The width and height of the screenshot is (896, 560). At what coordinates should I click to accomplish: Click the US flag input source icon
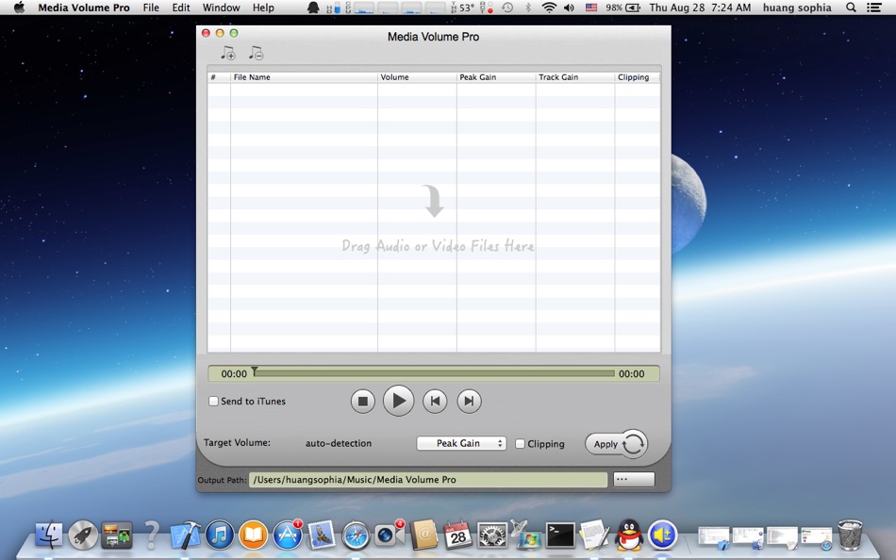[591, 8]
